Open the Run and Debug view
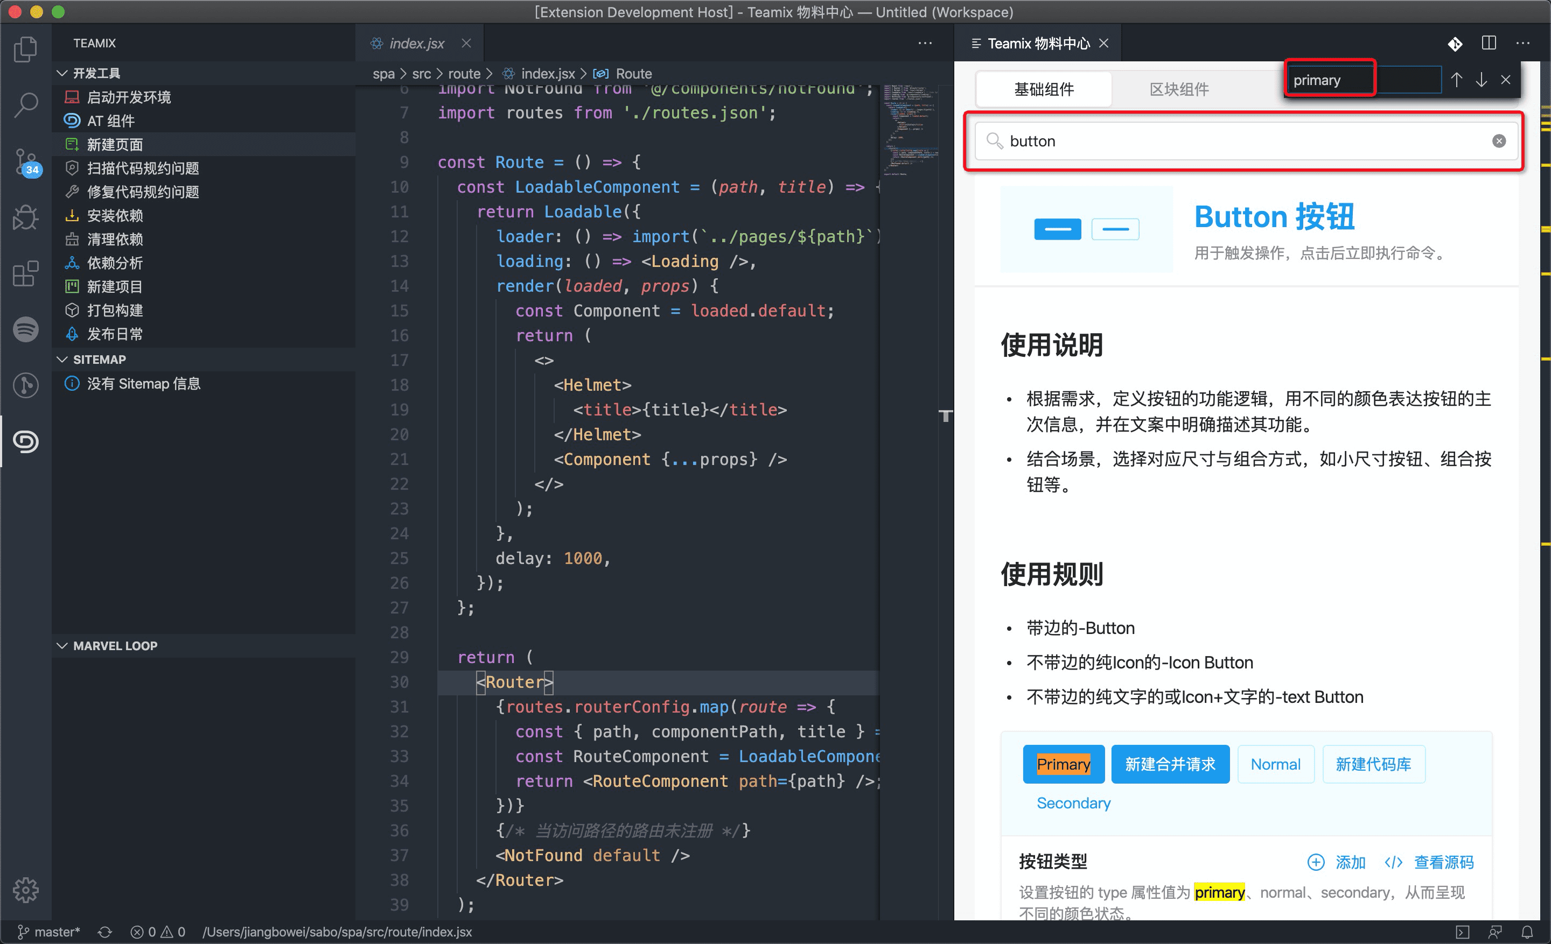 (25, 217)
